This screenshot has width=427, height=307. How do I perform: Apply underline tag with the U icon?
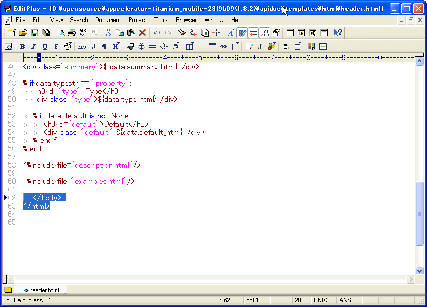[45, 47]
